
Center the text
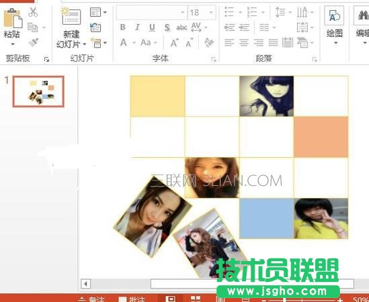(244, 43)
